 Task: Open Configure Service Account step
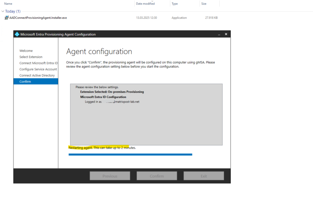coord(38,69)
